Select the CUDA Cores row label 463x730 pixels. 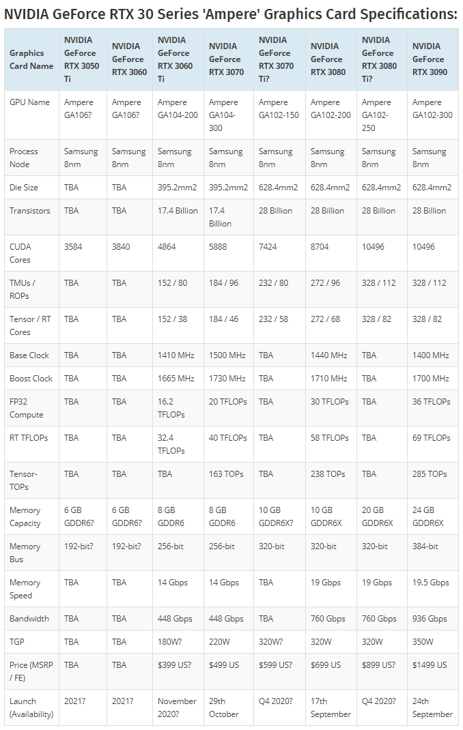pos(20,253)
